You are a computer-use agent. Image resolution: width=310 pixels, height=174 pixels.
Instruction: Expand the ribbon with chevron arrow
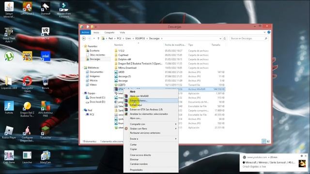click(264, 32)
